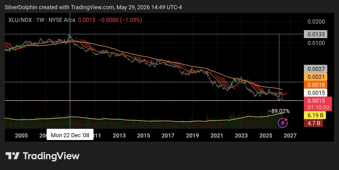The image size is (339, 170).
Task: Click the white 0.0015 price label
Action: (x=316, y=93)
